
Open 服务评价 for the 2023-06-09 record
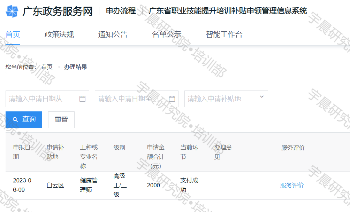pos(291,185)
